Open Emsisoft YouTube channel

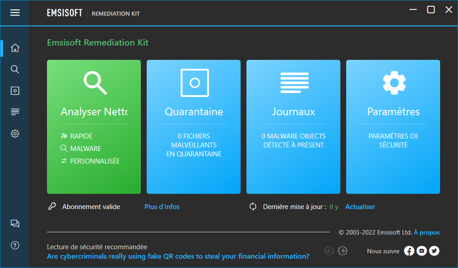(x=421, y=251)
